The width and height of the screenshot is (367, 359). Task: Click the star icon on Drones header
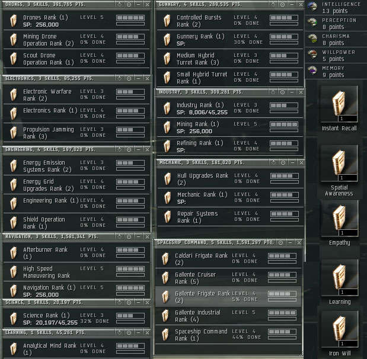[119, 5]
